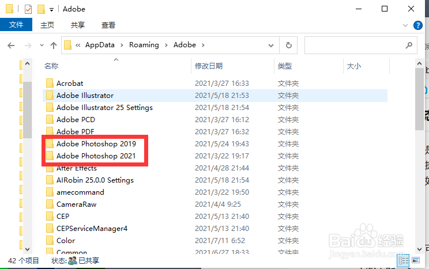This screenshot has width=429, height=269.
Task: Select the Adobe PDF folder
Action: (75, 131)
